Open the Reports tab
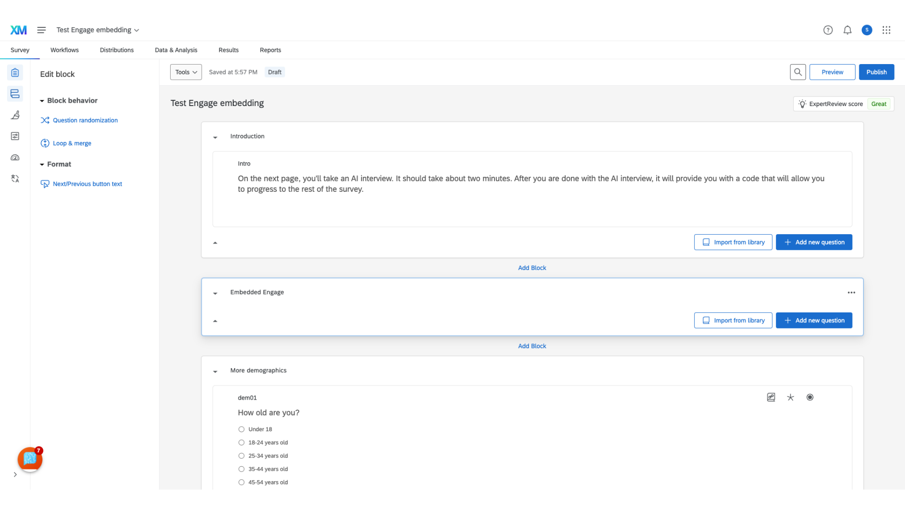Image resolution: width=905 pixels, height=509 pixels. pos(270,50)
